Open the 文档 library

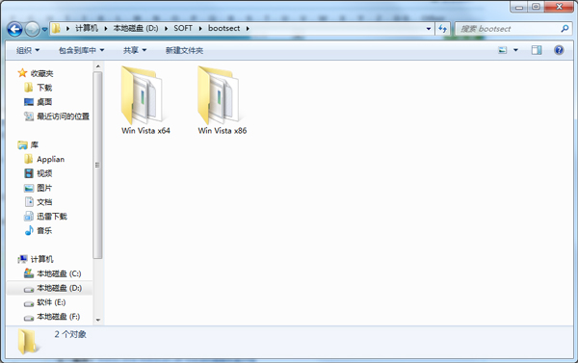tap(44, 202)
